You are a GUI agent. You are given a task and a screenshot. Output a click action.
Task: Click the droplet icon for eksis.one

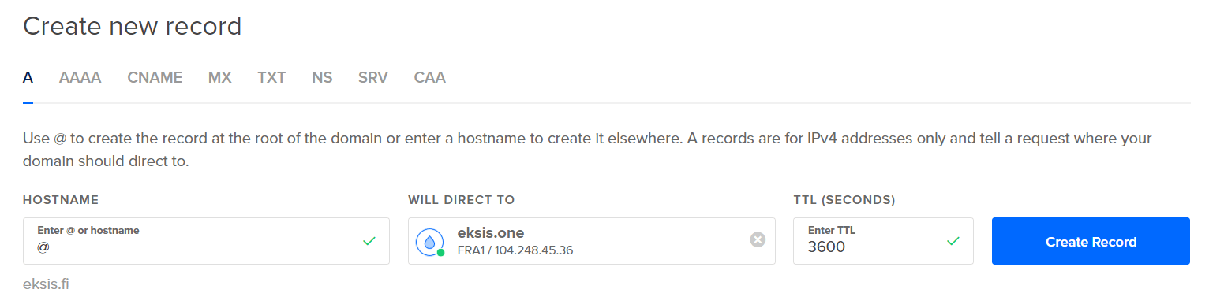[x=429, y=242]
